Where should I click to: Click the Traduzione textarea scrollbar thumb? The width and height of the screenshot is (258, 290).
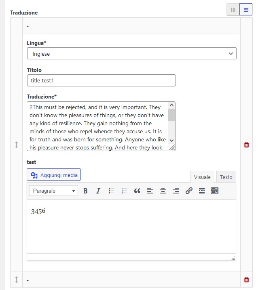172,115
